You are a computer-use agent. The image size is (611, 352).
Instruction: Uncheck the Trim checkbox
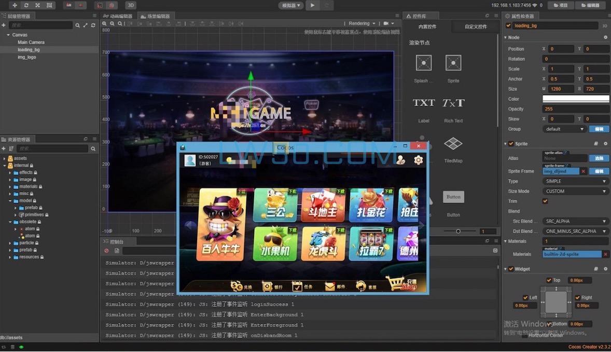pyautogui.click(x=545, y=201)
